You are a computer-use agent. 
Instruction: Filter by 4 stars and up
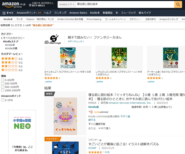pos(12,58)
